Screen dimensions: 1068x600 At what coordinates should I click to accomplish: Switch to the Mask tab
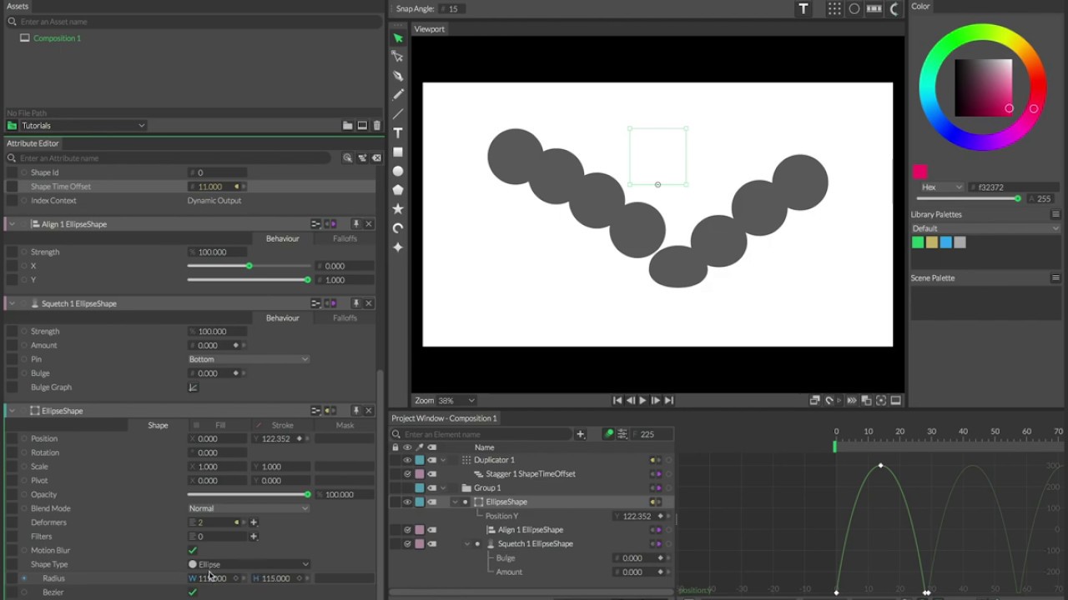(x=345, y=425)
